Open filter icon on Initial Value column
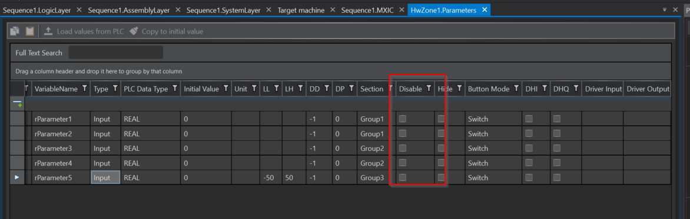Viewport: 690px width, 219px height. point(225,89)
